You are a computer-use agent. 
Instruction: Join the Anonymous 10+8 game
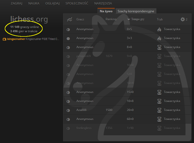pos(127,101)
